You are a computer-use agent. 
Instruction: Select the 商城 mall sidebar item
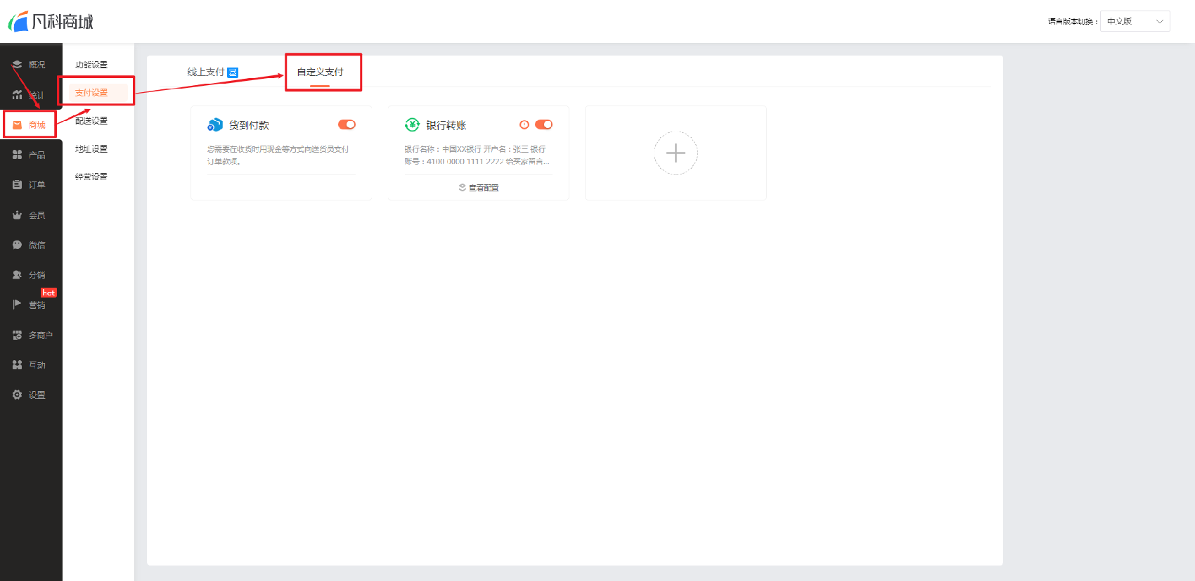[31, 125]
